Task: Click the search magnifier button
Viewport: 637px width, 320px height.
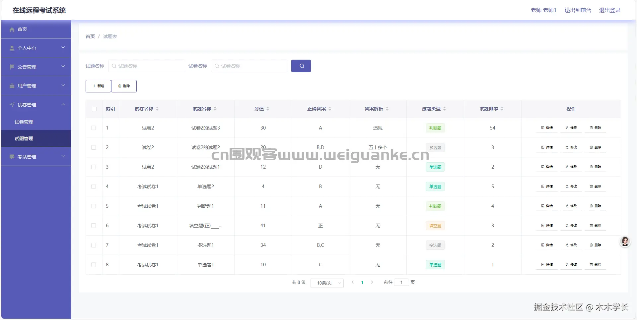Action: pyautogui.click(x=301, y=66)
